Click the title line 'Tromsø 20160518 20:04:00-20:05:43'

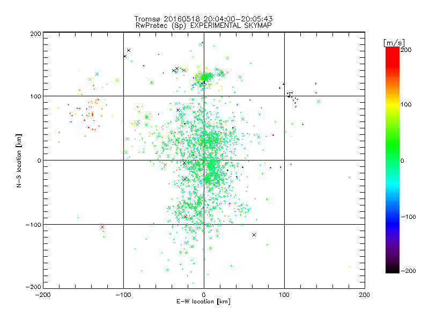(203, 19)
